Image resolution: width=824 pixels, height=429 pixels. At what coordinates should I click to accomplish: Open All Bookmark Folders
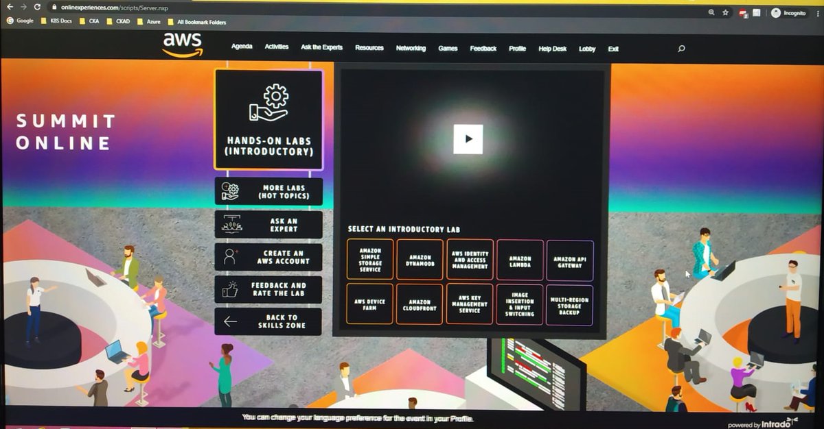(x=196, y=22)
